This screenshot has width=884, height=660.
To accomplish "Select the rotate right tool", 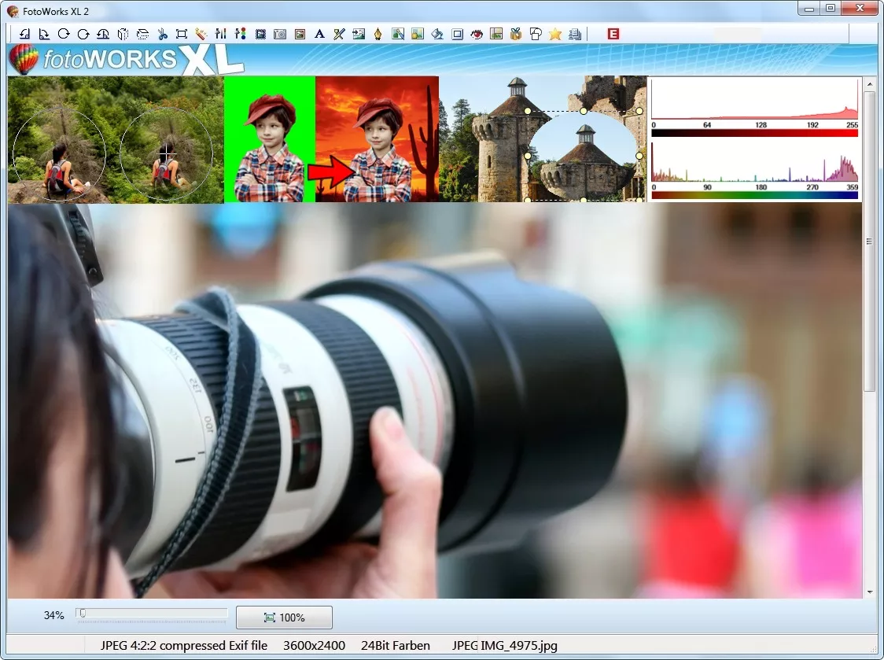I will pyautogui.click(x=45, y=34).
